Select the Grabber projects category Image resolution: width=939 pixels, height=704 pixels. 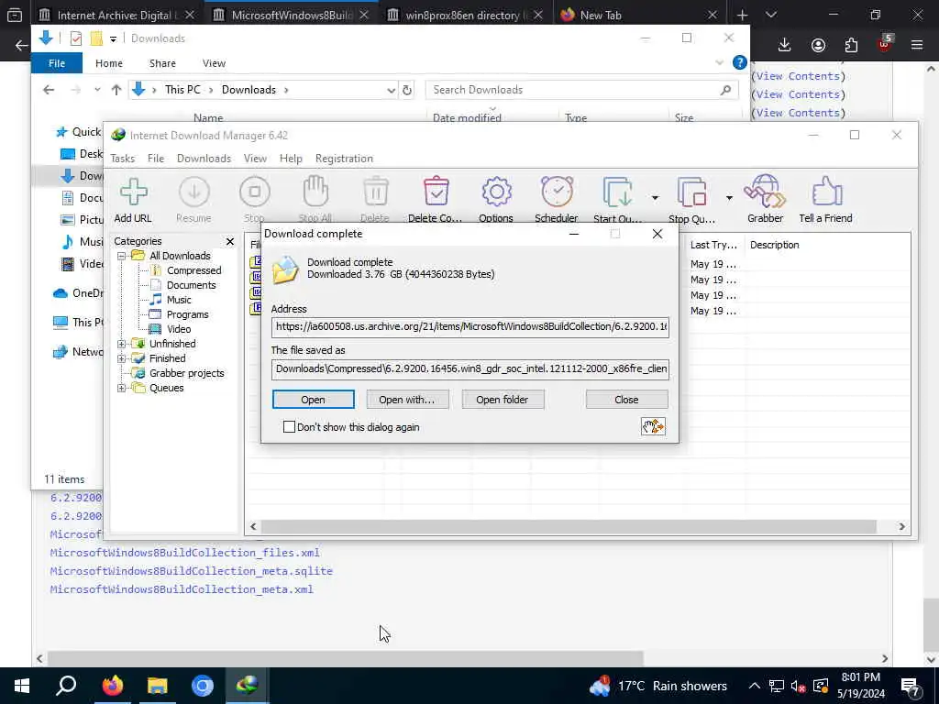tap(186, 373)
